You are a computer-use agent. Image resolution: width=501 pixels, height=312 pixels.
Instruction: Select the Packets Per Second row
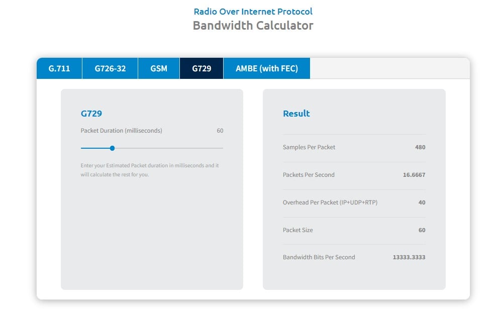click(x=353, y=175)
